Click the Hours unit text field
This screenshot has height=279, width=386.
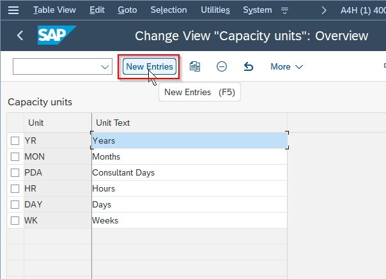click(x=189, y=189)
